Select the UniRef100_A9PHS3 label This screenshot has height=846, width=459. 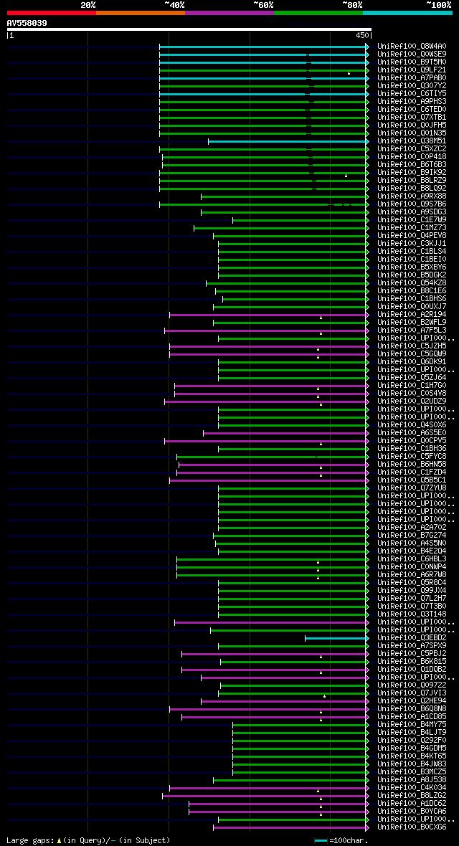(412, 102)
